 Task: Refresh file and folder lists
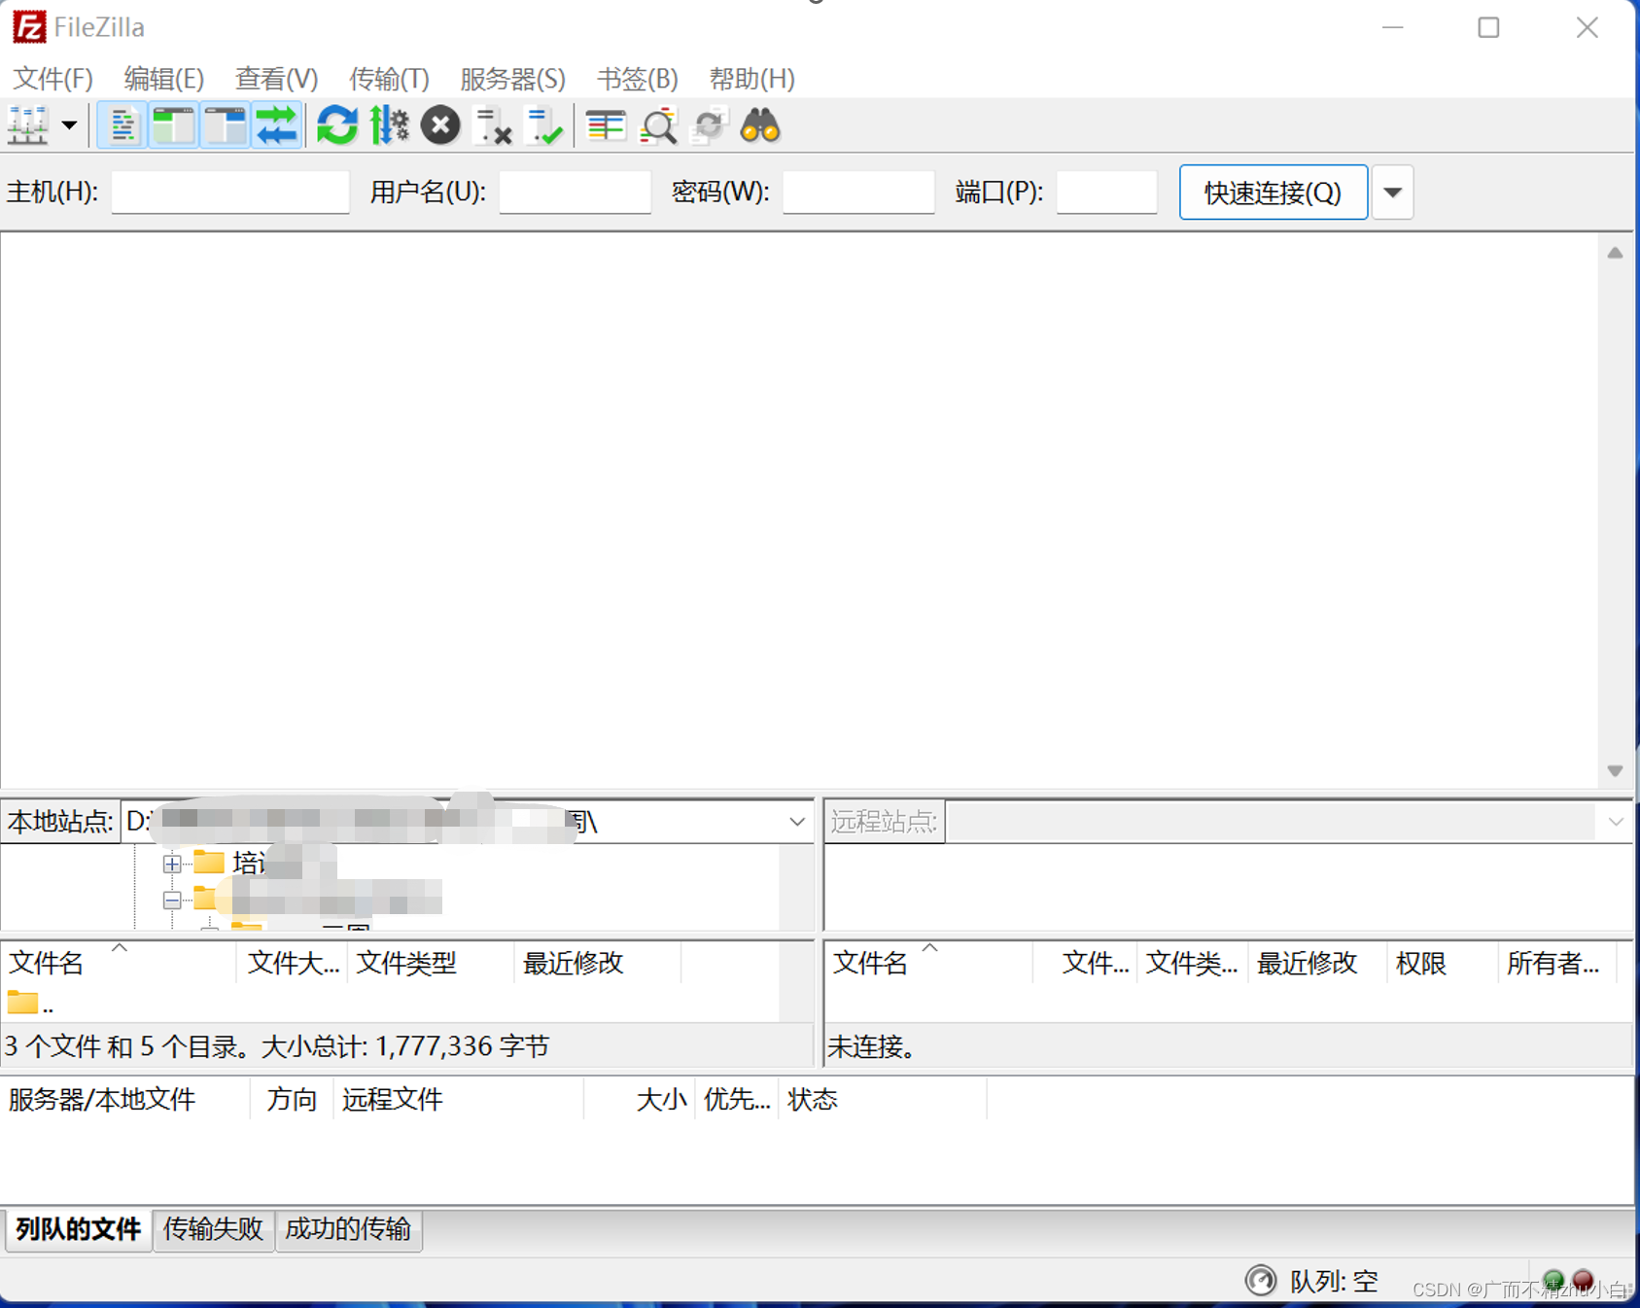coord(337,125)
